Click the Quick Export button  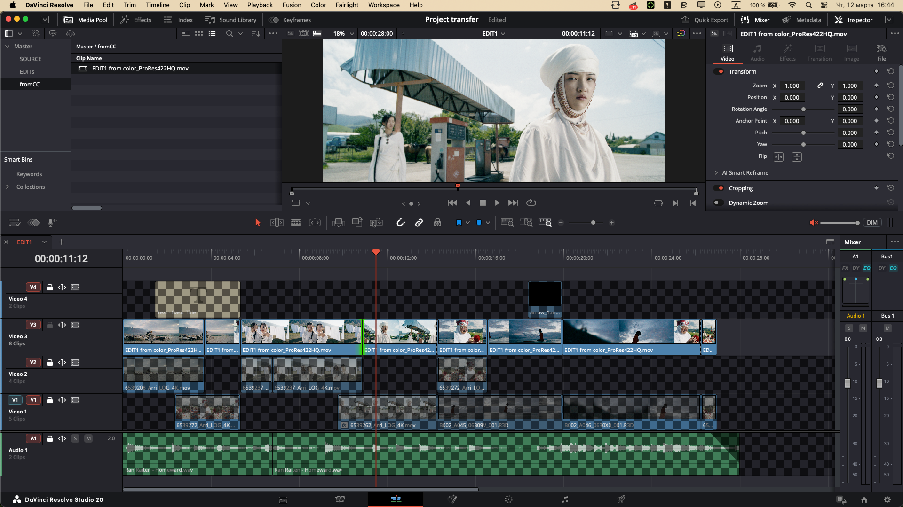(705, 20)
